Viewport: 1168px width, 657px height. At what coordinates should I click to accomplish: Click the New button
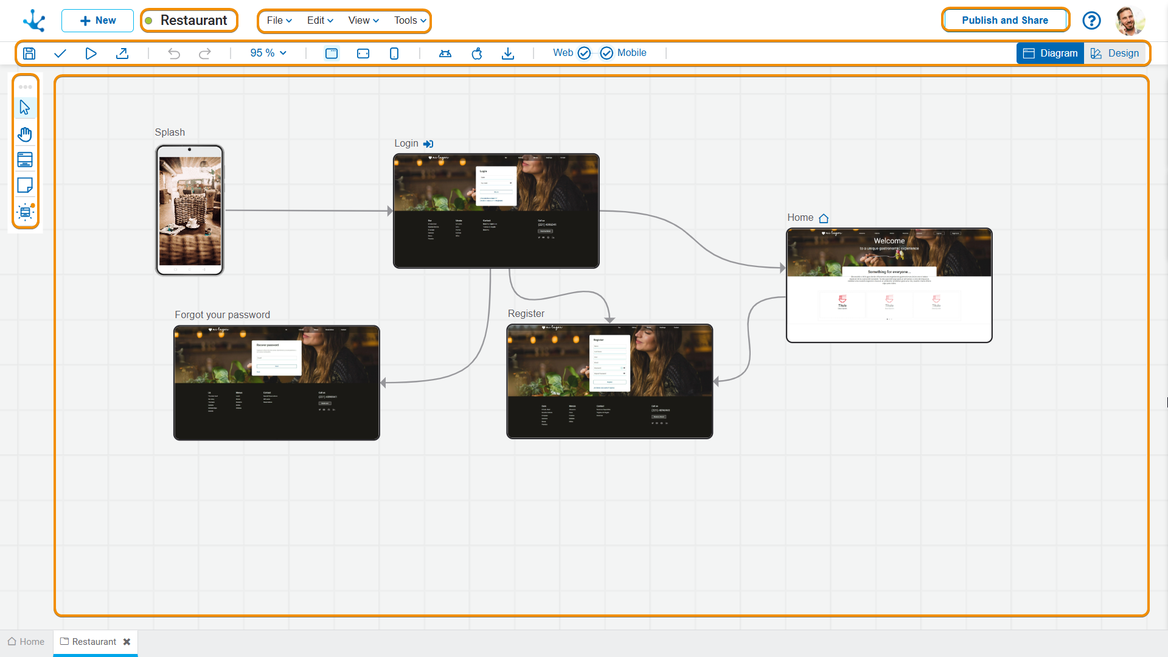pos(97,20)
